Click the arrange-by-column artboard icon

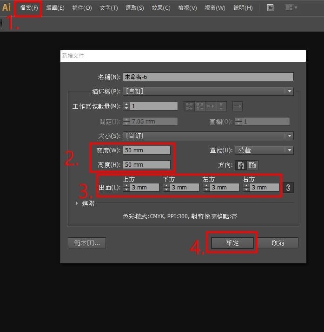[221, 106]
